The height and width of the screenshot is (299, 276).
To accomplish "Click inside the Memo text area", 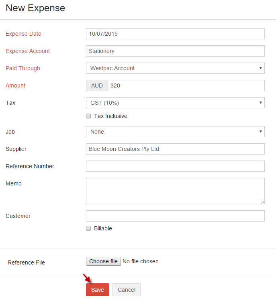I will pyautogui.click(x=175, y=191).
